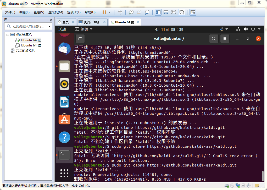Open the 虚拟机(M) menu
This screenshot has height=190, width=267.
point(56,12)
